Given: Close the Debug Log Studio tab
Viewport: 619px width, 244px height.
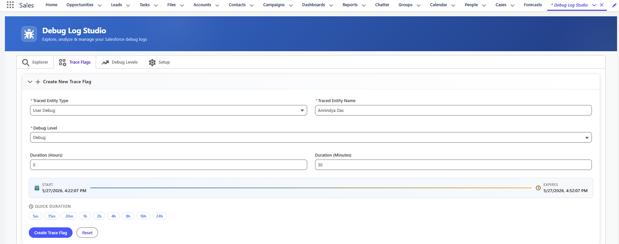Looking at the screenshot, I should click(602, 5).
